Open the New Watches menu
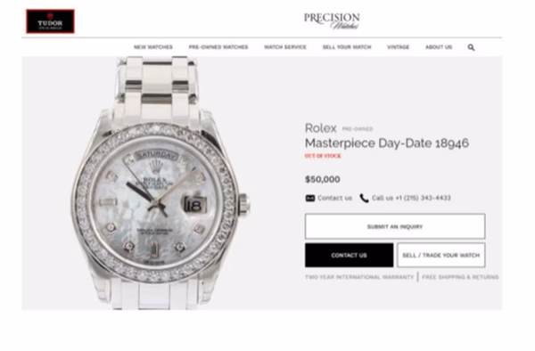 (x=153, y=47)
